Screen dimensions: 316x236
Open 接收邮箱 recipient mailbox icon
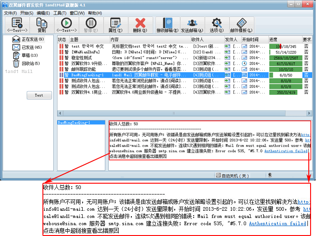coord(167,25)
